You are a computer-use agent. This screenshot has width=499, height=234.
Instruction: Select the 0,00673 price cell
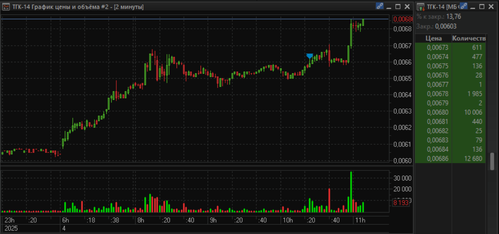(x=434, y=48)
